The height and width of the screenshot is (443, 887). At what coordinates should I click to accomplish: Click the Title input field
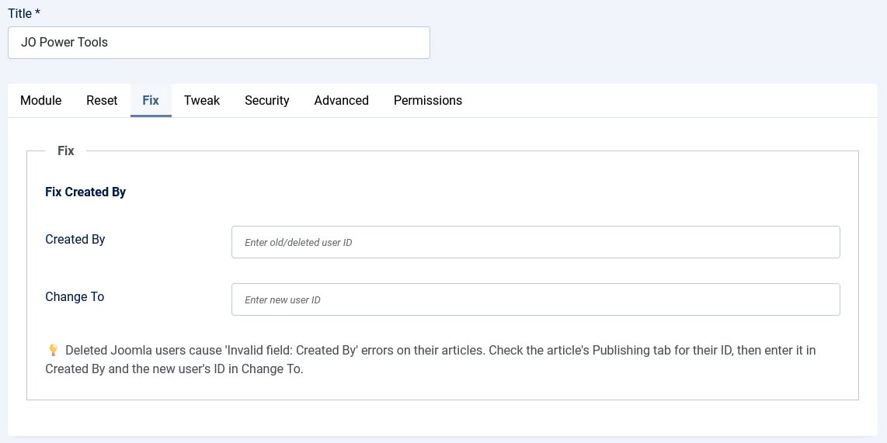[218, 43]
